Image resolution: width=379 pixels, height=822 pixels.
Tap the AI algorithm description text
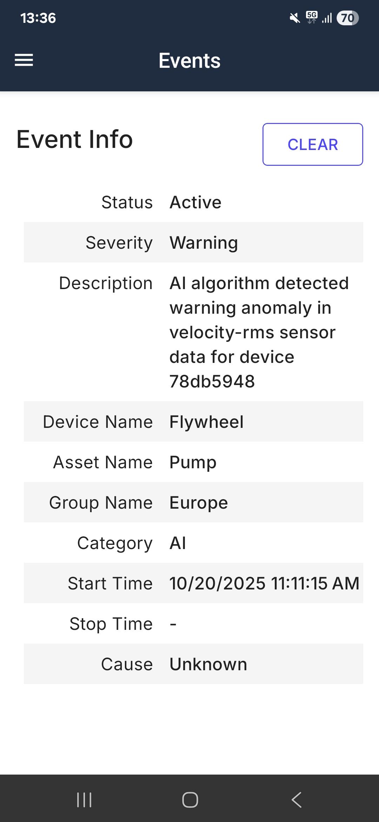click(x=259, y=332)
